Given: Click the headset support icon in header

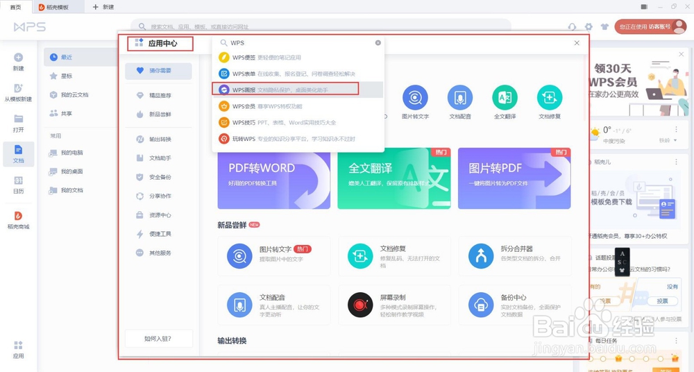Looking at the screenshot, I should tap(572, 27).
